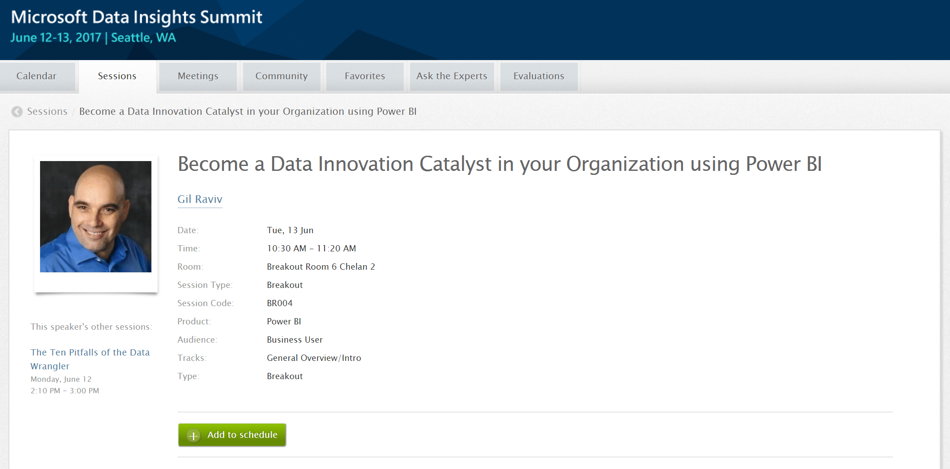The image size is (950, 469).
Task: Go to the Meetings tab
Action: (198, 76)
